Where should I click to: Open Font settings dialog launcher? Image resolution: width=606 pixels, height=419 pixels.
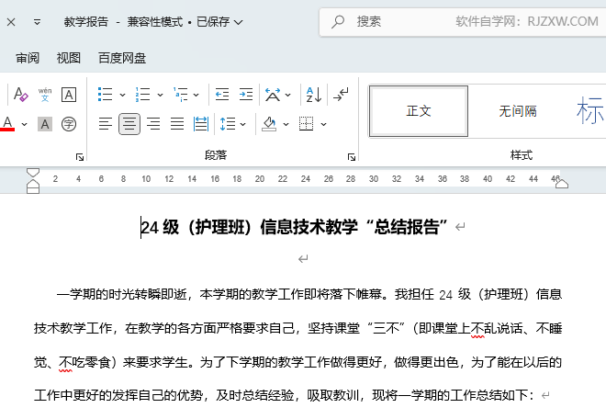(80, 157)
